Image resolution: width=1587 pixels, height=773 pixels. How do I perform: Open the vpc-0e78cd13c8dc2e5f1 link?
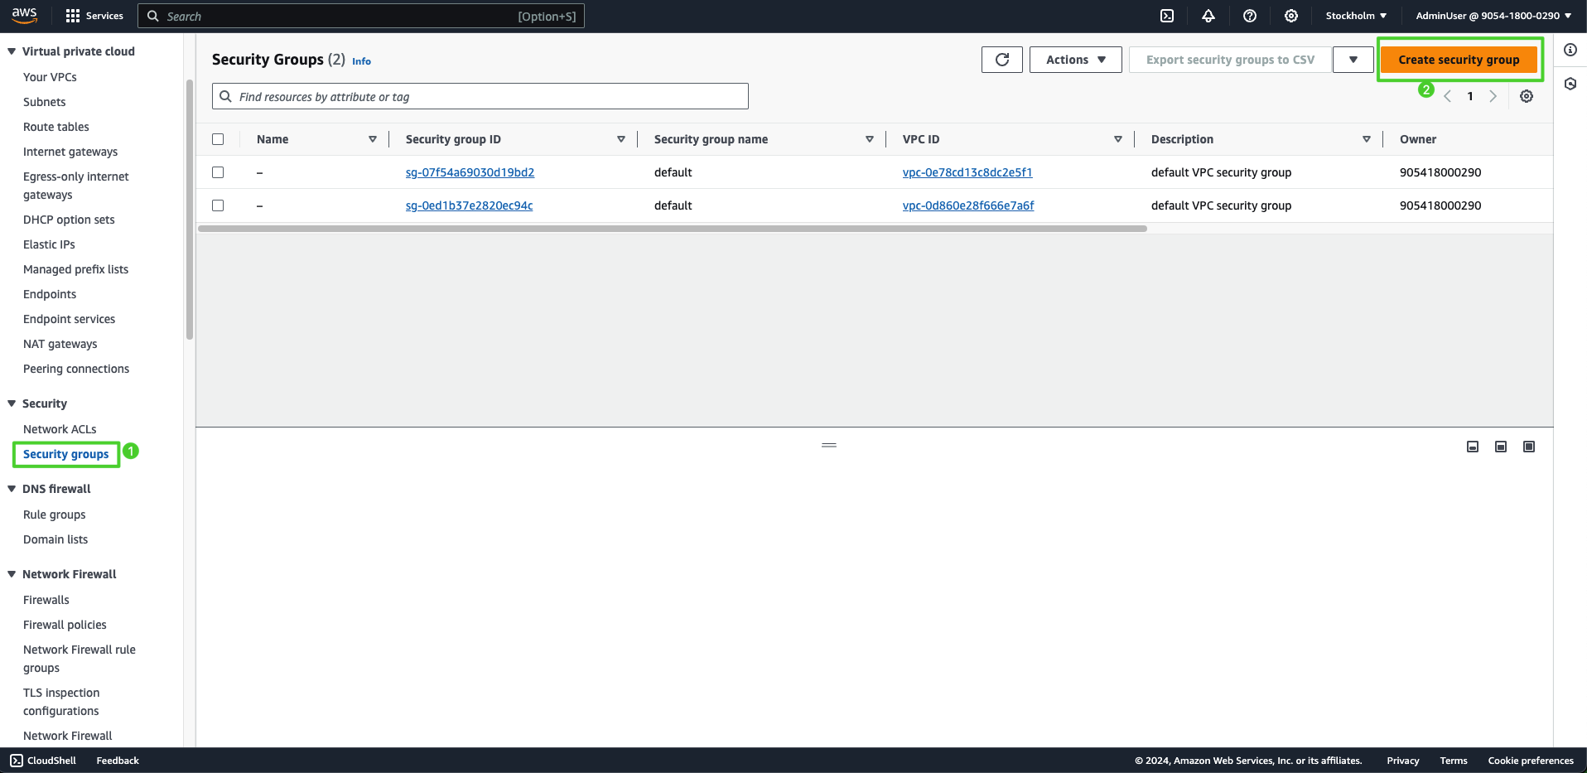pyautogui.click(x=967, y=172)
